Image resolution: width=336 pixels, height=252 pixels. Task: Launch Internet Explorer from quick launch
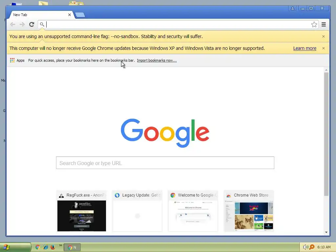coord(45,247)
